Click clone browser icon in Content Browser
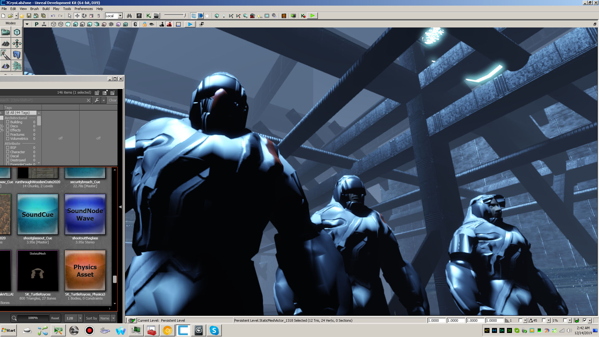The height and width of the screenshot is (337, 599). click(x=97, y=92)
